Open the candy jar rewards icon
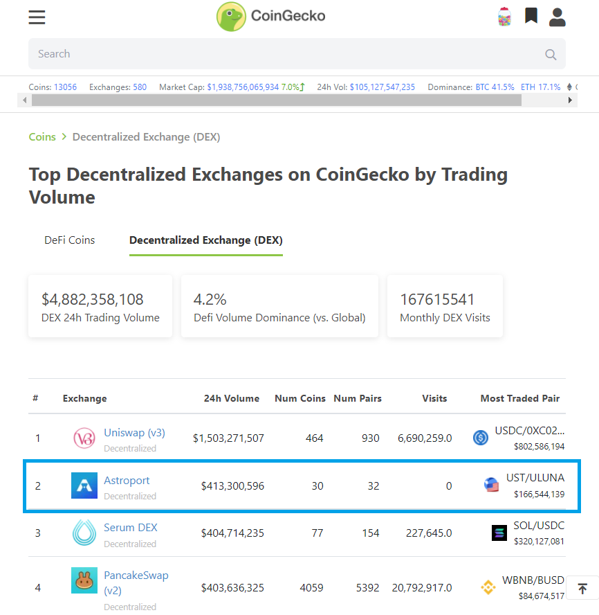This screenshot has width=599, height=615. point(504,17)
